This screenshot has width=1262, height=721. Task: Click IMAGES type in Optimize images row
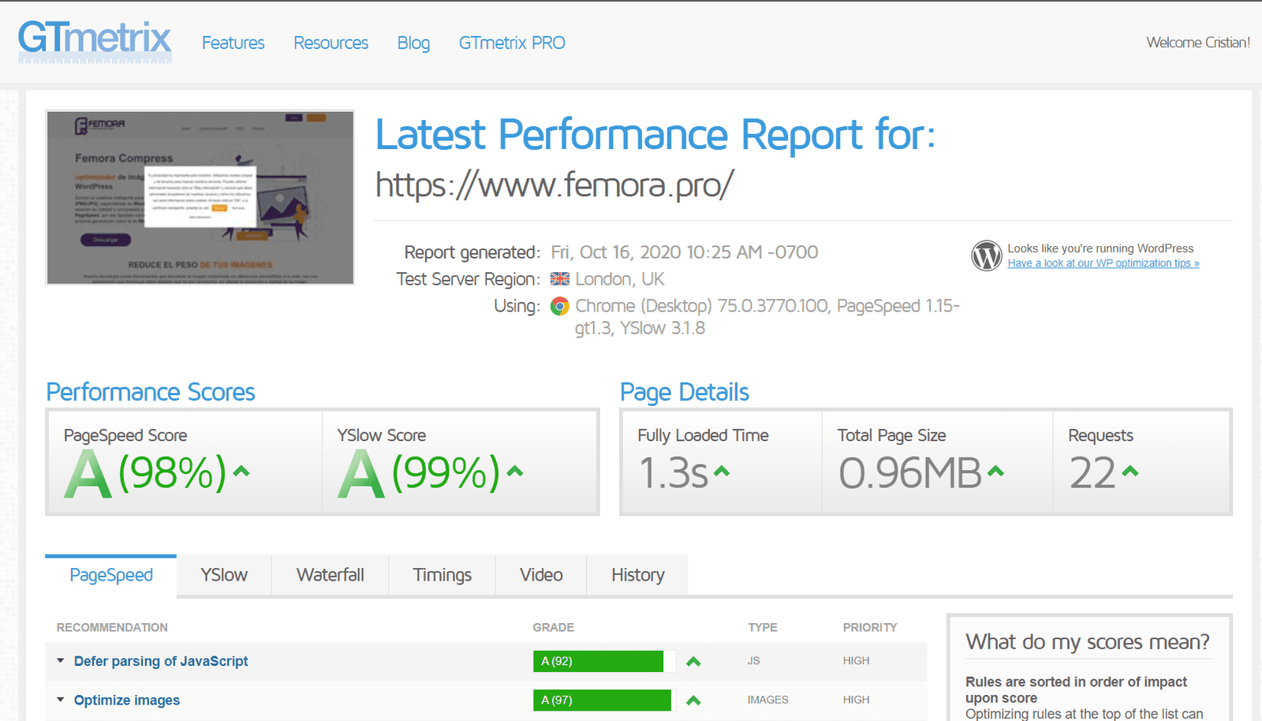(x=767, y=699)
